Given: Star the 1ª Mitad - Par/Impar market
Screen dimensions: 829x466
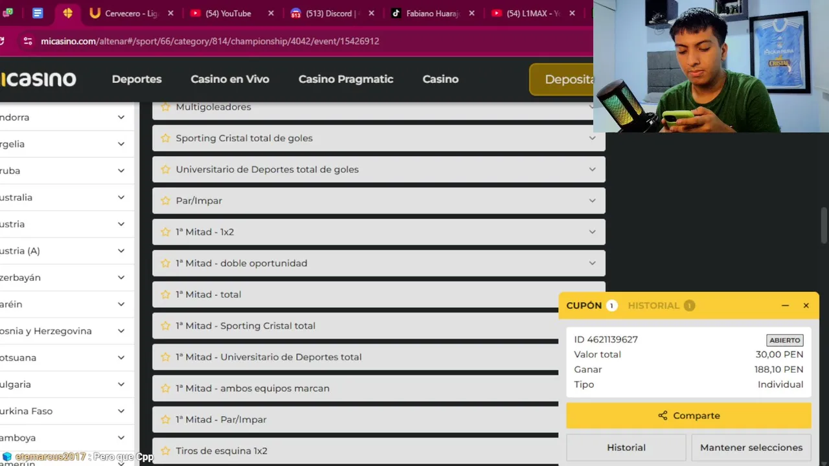Looking at the screenshot, I should 165,419.
